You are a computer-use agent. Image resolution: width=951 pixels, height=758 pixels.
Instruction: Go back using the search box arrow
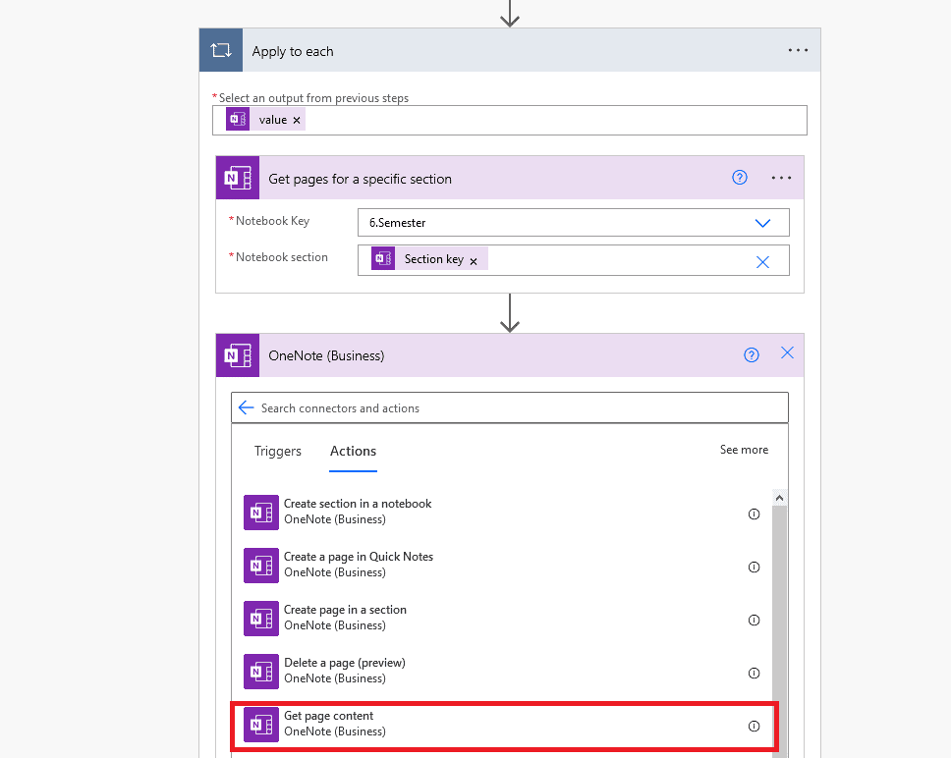click(246, 407)
